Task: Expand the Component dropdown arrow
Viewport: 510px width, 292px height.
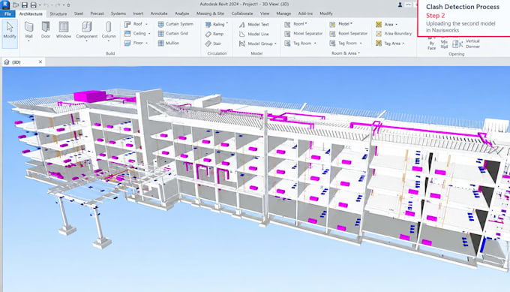Action: pyautogui.click(x=86, y=41)
